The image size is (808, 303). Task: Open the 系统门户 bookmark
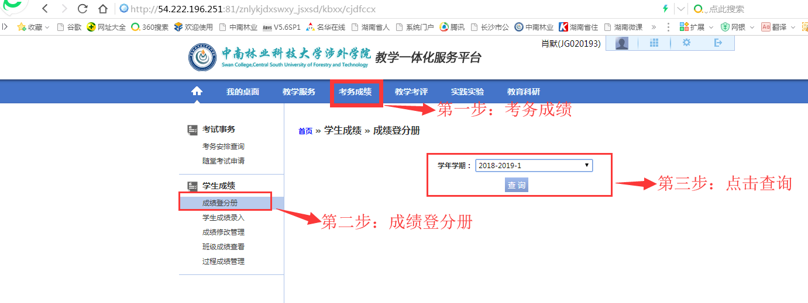[x=415, y=27]
